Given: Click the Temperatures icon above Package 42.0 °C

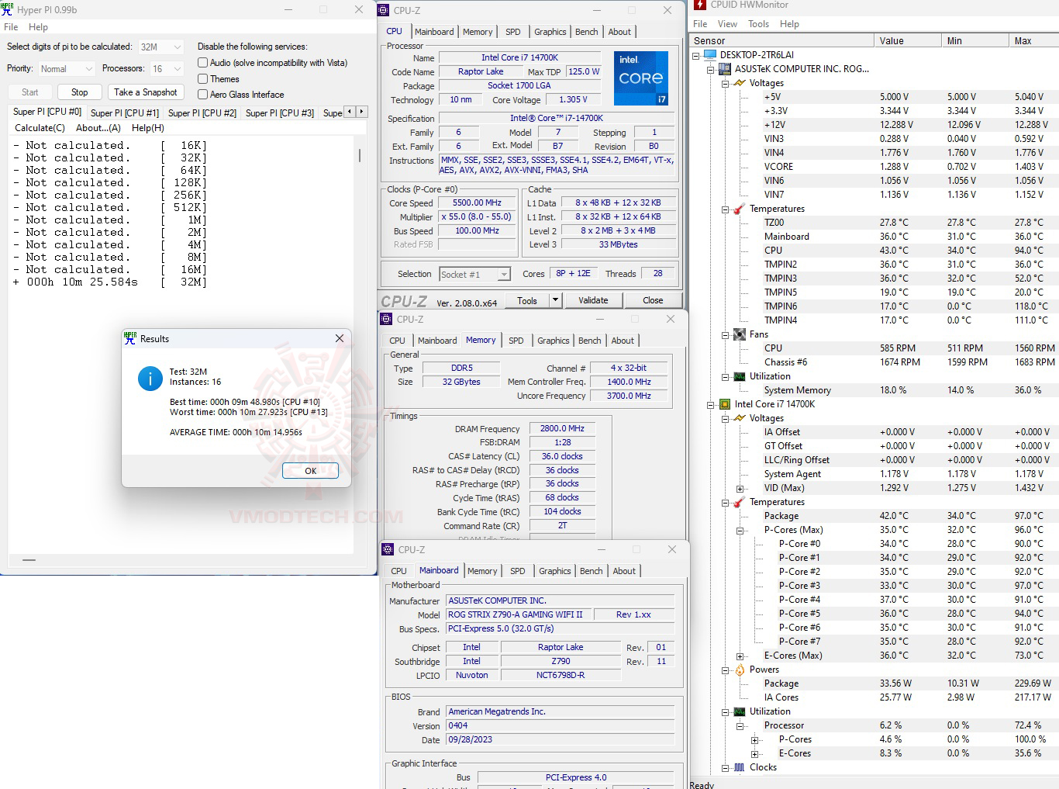Looking at the screenshot, I should tap(740, 502).
